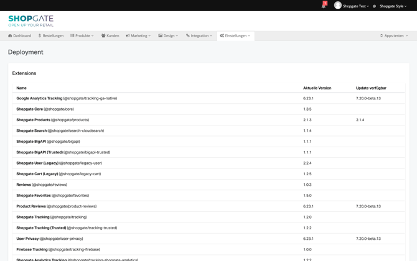The height and width of the screenshot is (261, 417).
Task: Expand the Marketing menu chevron
Action: (x=149, y=36)
